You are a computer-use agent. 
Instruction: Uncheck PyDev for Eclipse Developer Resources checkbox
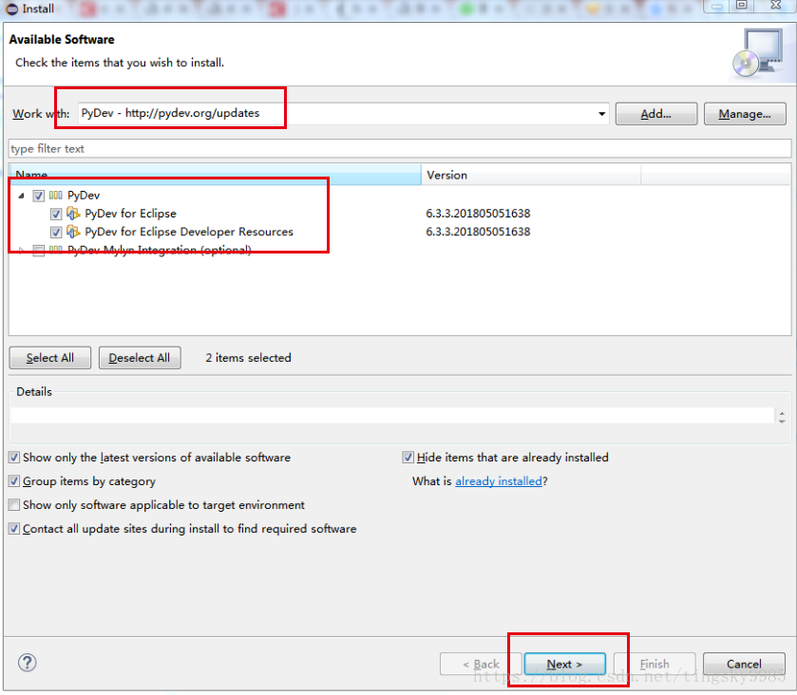[x=56, y=233]
